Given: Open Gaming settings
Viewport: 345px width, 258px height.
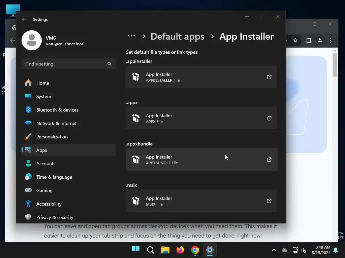Looking at the screenshot, I should click(x=69, y=190).
